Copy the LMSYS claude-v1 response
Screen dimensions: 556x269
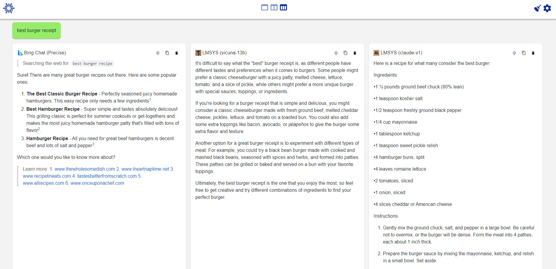(x=524, y=53)
